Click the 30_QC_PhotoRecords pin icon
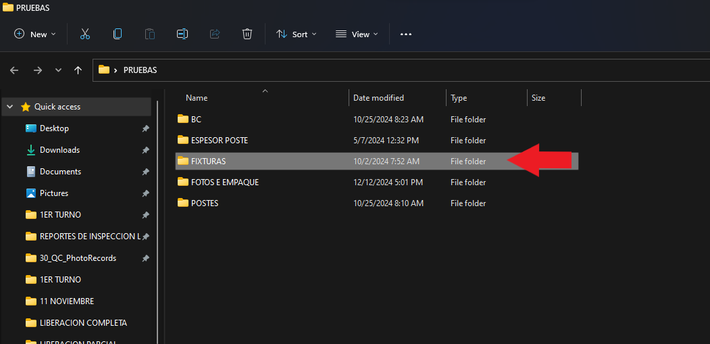Viewport: 710px width, 344px height. click(x=145, y=258)
